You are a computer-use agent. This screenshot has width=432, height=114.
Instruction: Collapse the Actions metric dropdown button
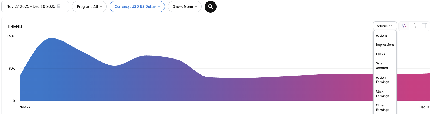384,26
